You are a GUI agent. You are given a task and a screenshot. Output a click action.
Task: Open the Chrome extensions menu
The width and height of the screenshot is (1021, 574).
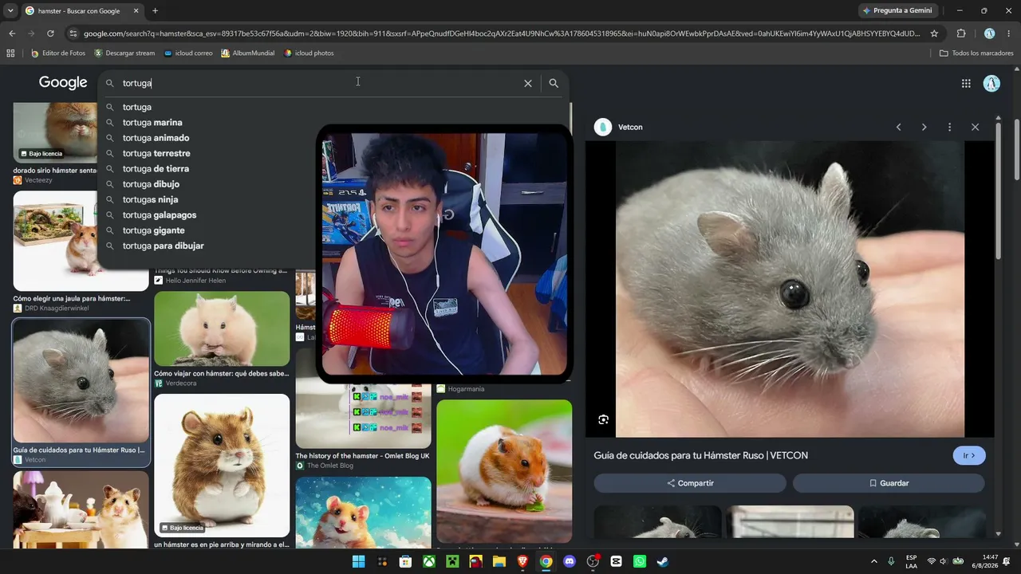pos(961,33)
